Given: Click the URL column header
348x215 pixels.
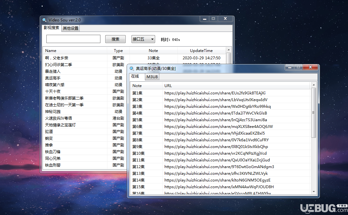Looking at the screenshot, I should (236, 86).
